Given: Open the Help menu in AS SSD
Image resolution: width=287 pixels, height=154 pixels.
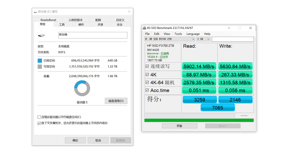Looking at the screenshot, I should pyautogui.click(x=207, y=34).
